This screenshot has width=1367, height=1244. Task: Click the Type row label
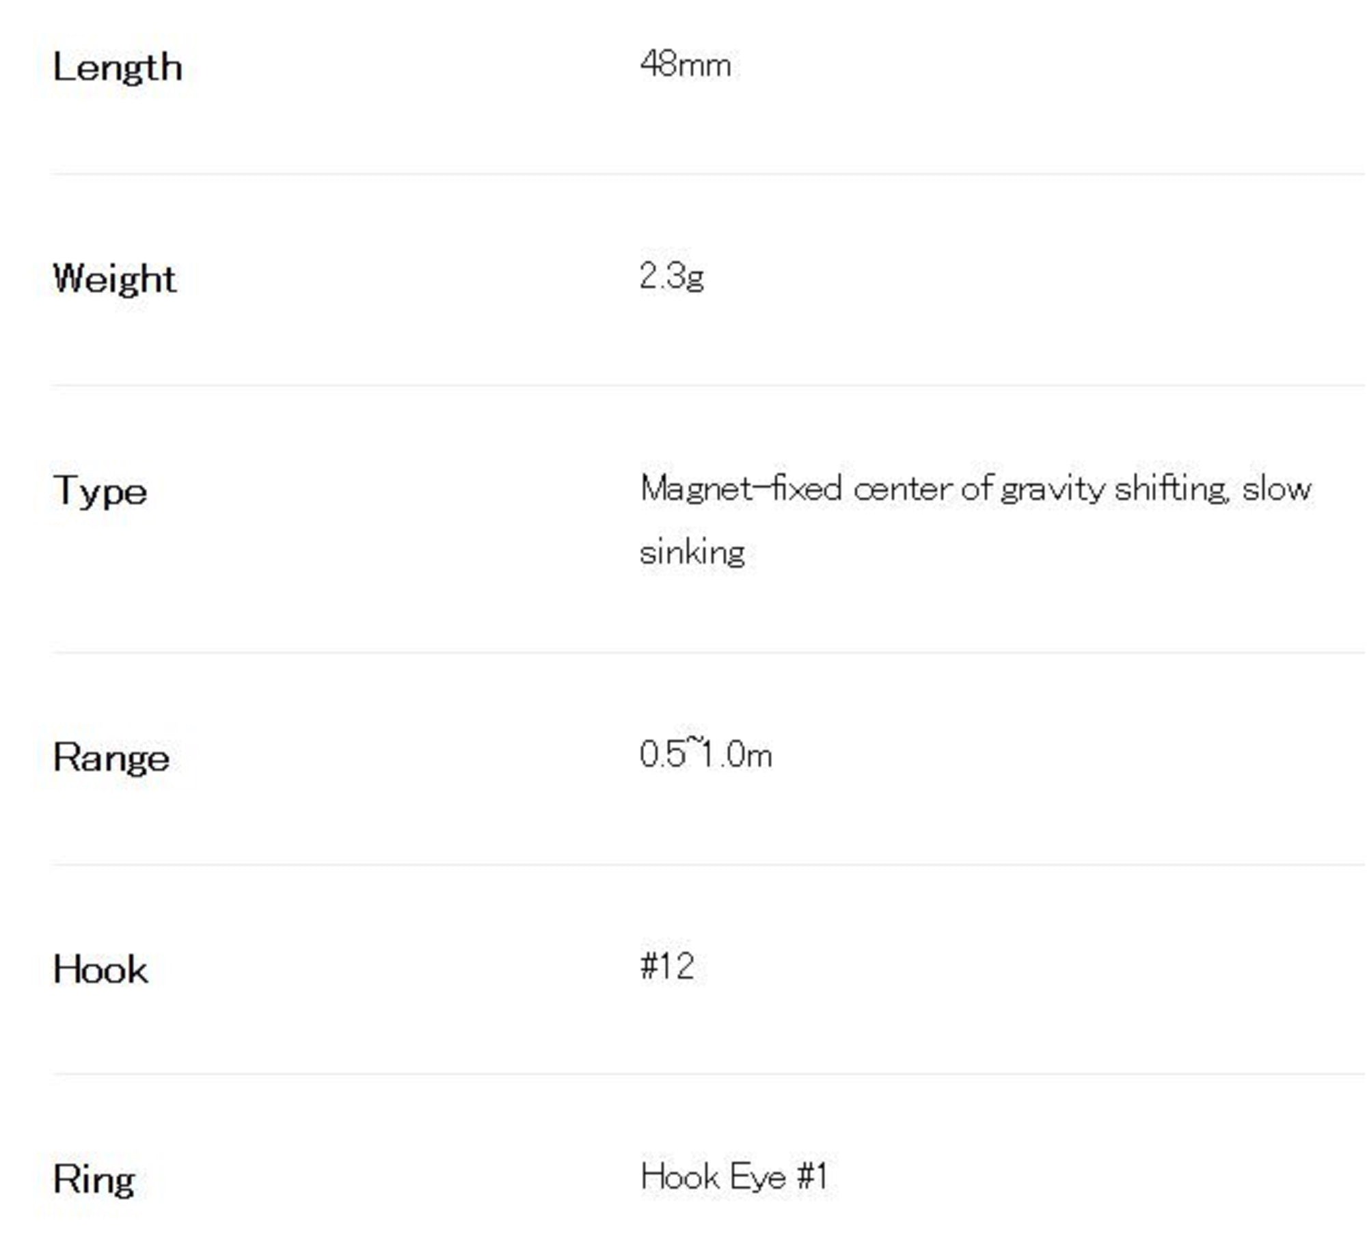pyautogui.click(x=100, y=491)
